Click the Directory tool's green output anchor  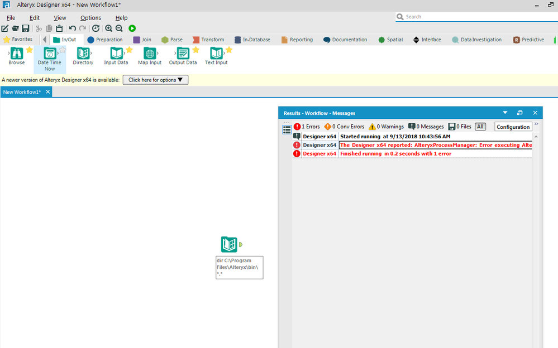tap(241, 245)
